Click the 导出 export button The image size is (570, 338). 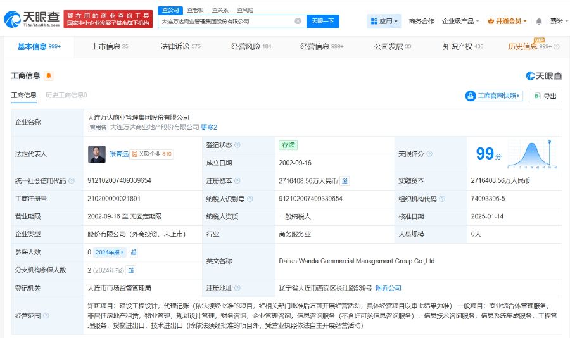coord(545,96)
